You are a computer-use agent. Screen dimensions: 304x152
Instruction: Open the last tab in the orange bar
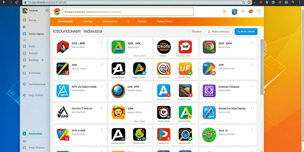[164, 21]
